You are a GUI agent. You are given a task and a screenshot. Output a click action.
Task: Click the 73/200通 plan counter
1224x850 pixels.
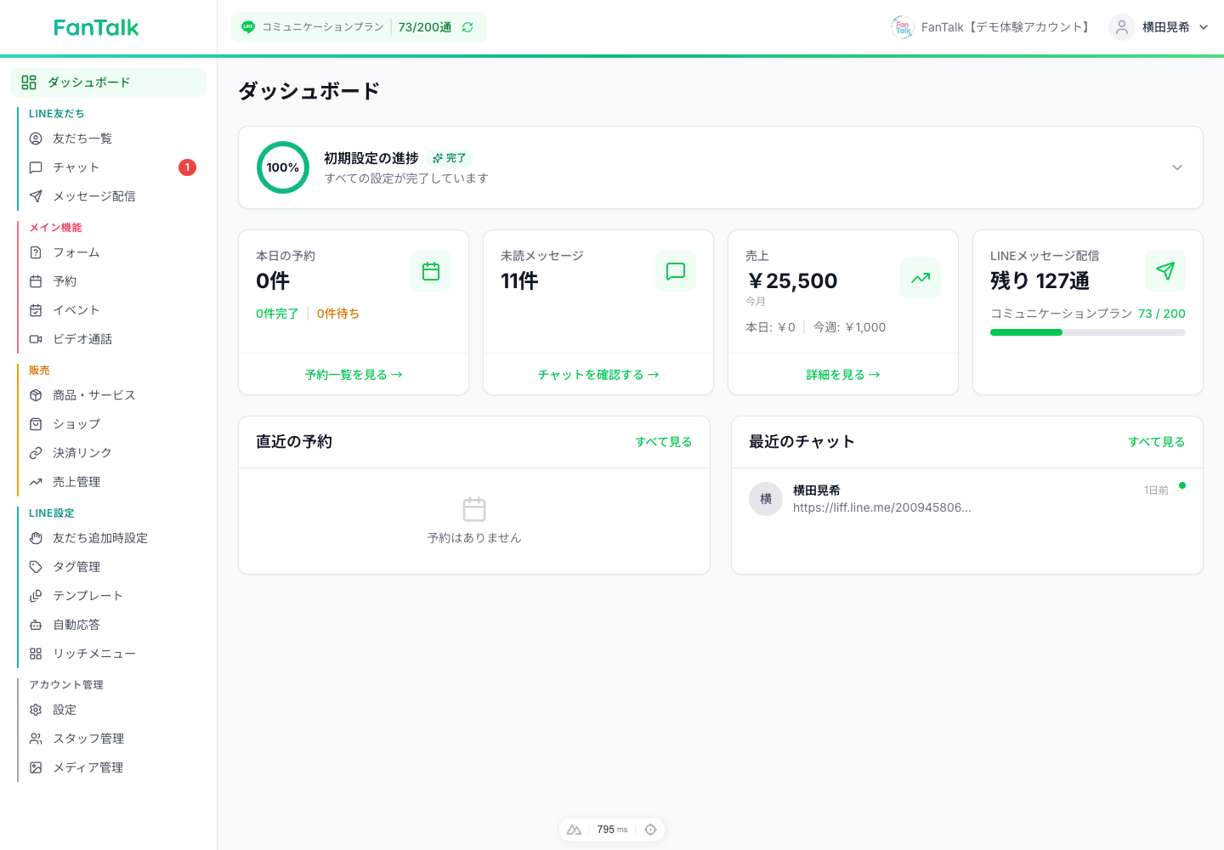[425, 27]
